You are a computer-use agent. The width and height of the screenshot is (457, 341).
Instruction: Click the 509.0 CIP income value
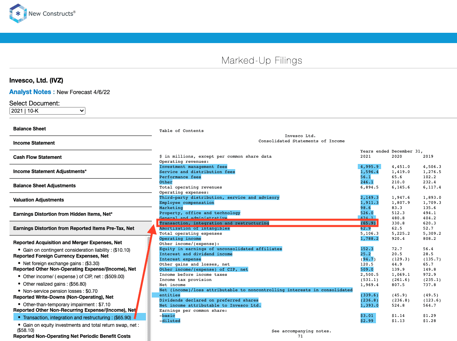[x=366, y=269]
